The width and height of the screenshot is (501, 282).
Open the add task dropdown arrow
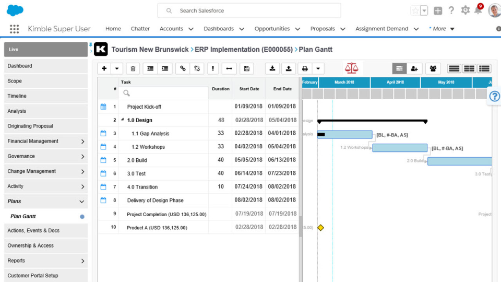[x=117, y=68]
